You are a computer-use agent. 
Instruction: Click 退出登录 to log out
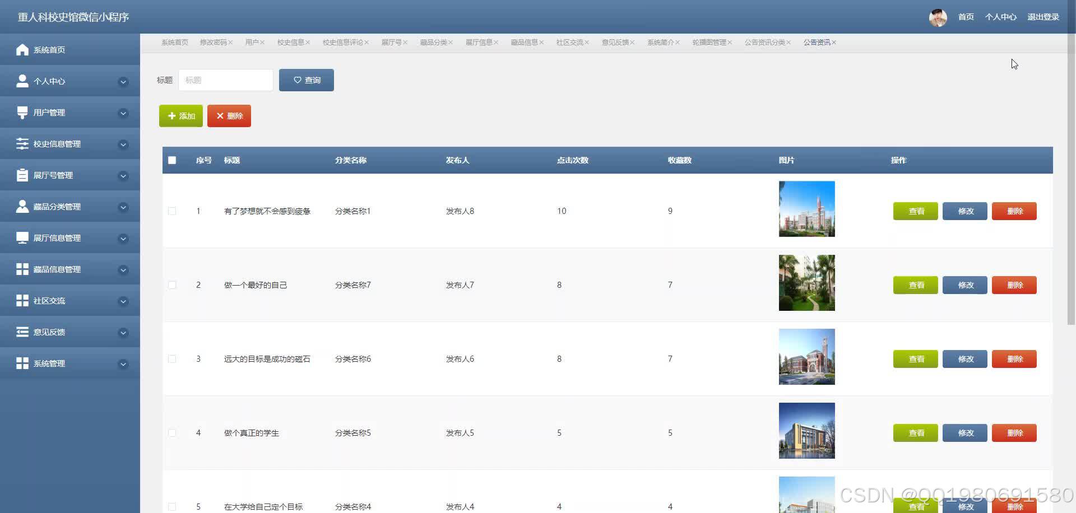pyautogui.click(x=1043, y=17)
